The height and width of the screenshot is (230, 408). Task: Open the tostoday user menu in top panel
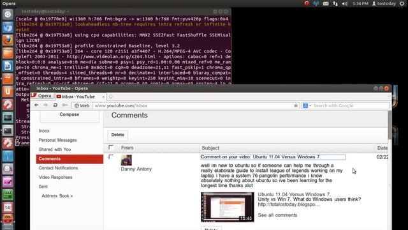point(384,3)
